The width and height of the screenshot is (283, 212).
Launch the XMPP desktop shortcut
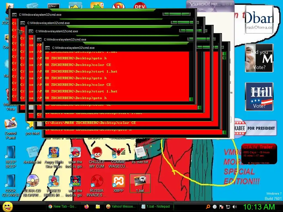pos(118,184)
